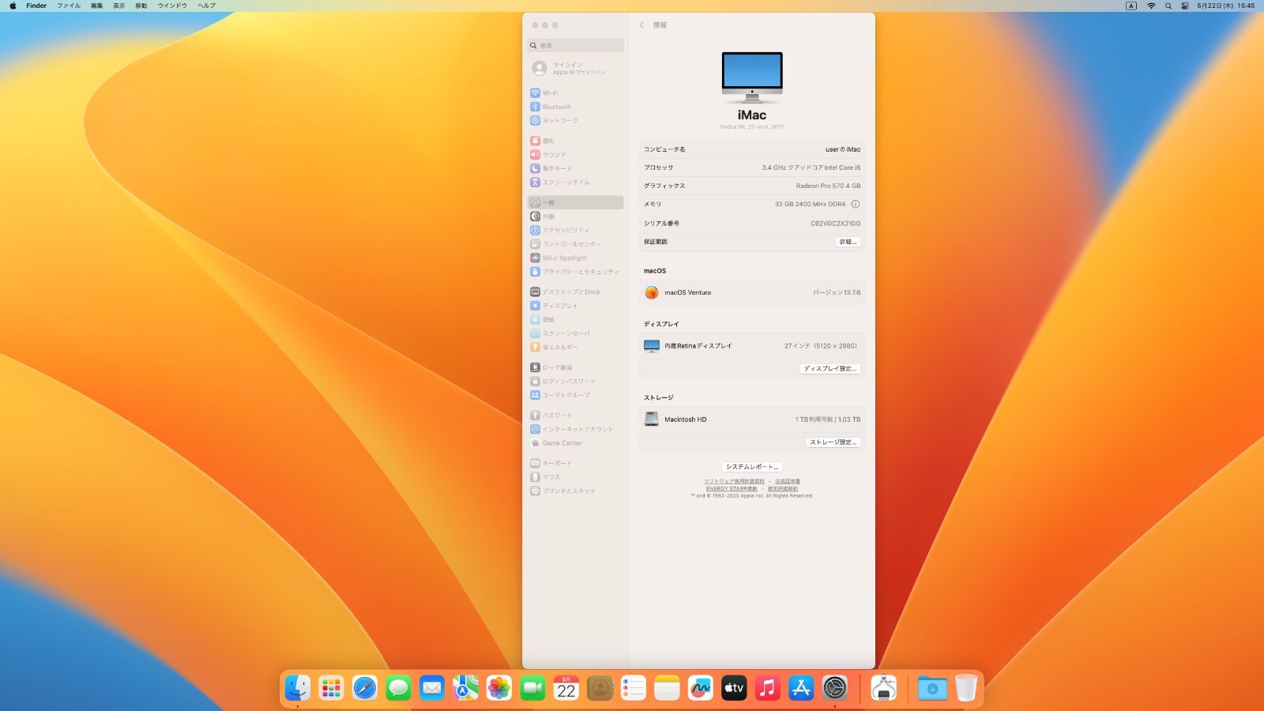Select マウス in the sidebar
Image resolution: width=1264 pixels, height=711 pixels.
pyautogui.click(x=575, y=477)
